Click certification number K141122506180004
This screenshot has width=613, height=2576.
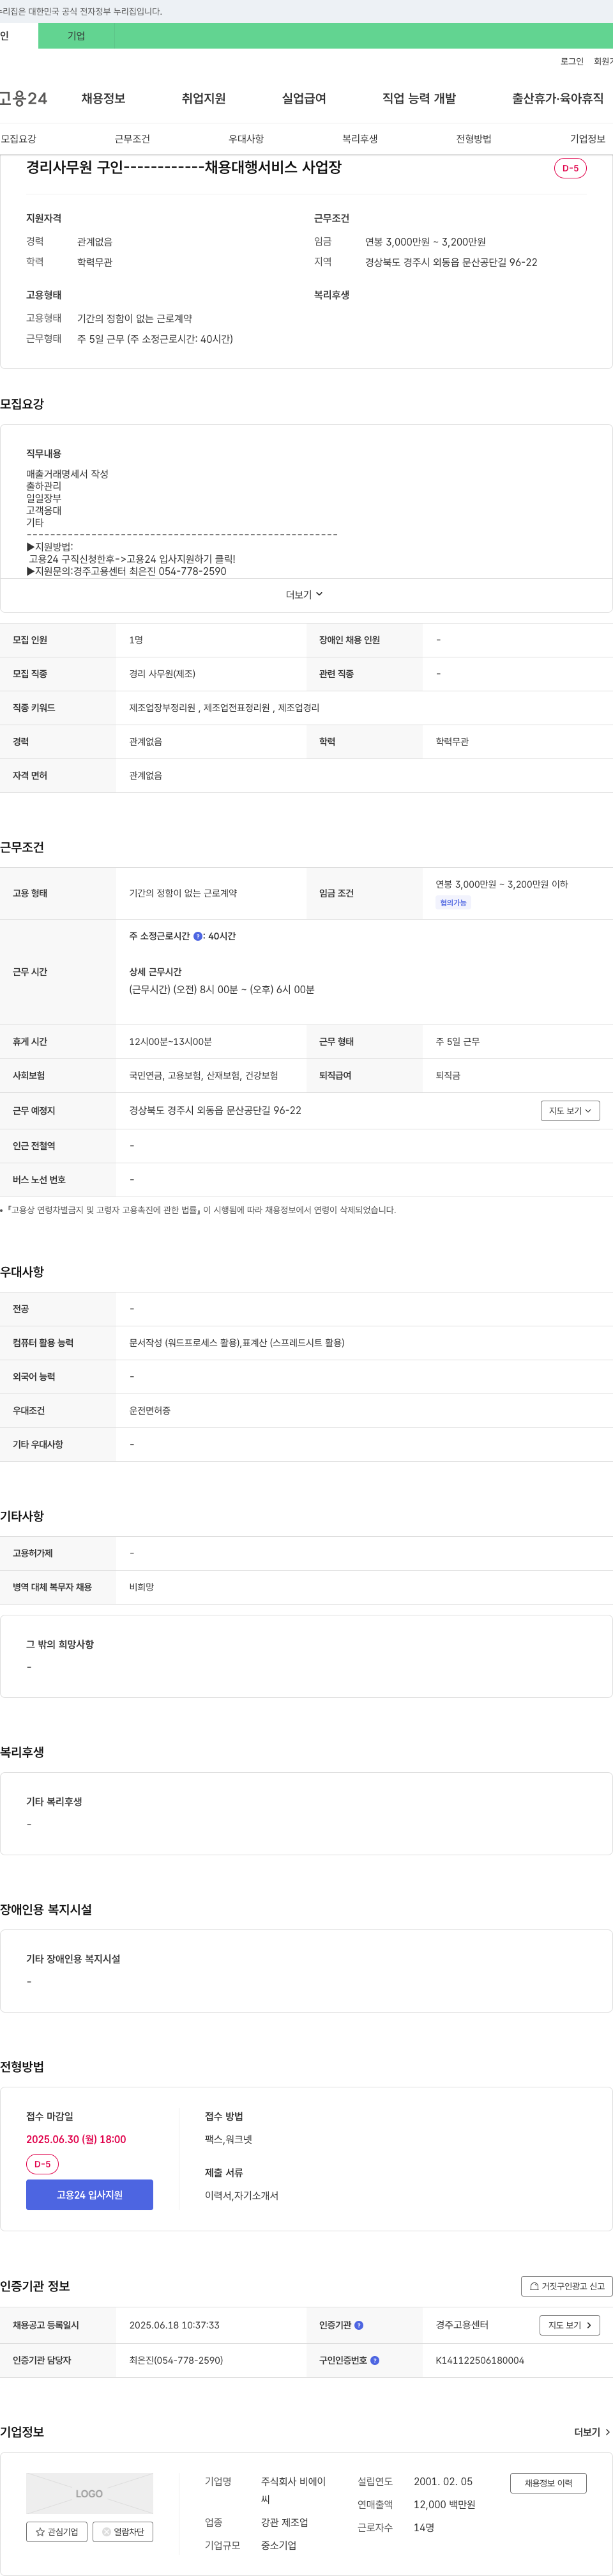pyautogui.click(x=479, y=2360)
